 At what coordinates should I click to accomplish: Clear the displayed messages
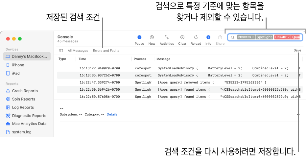(182, 40)
